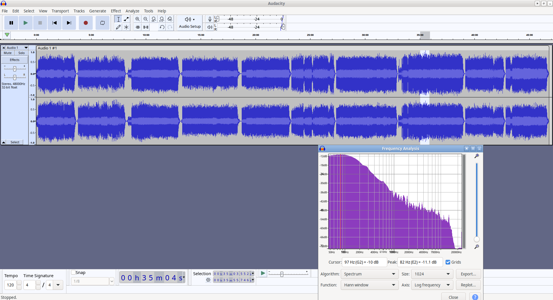Click Skip to End button
This screenshot has width=553, height=300.
69,23
